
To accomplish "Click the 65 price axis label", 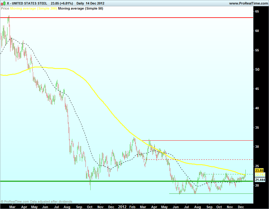I will point(257,11).
